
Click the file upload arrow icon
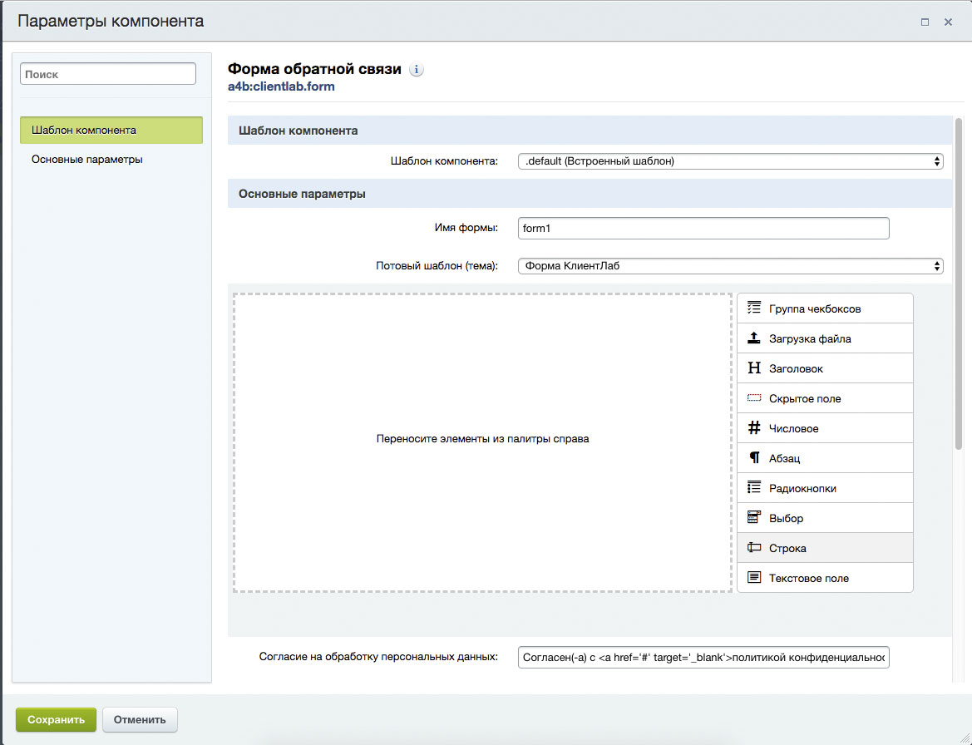click(x=754, y=338)
